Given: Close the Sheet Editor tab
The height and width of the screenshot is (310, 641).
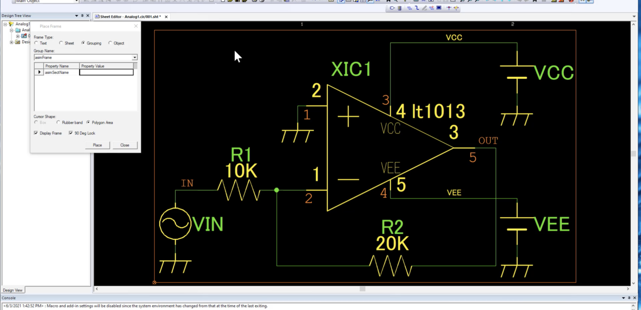Looking at the screenshot, I should click(x=166, y=17).
